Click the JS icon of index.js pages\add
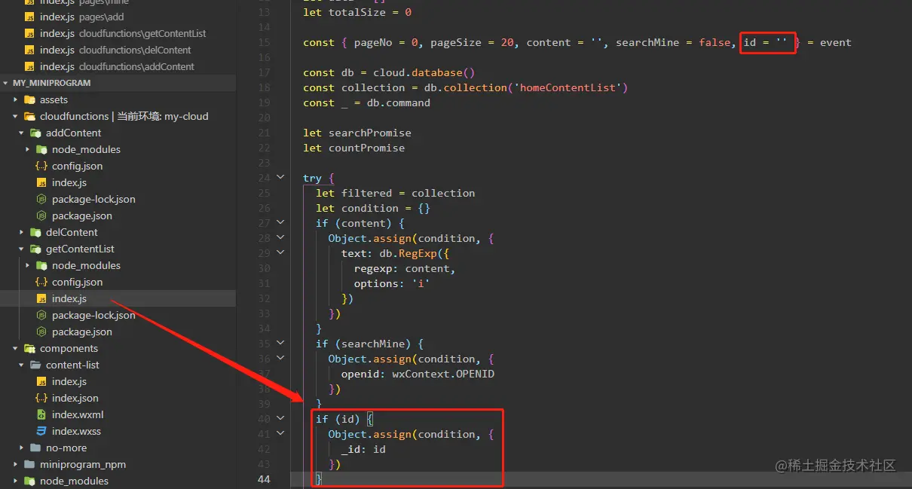Screen dimensions: 912x489 29,17
